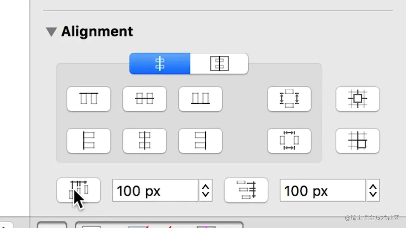Collapse the Alignment section triangle
This screenshot has height=228, width=406.
point(51,32)
